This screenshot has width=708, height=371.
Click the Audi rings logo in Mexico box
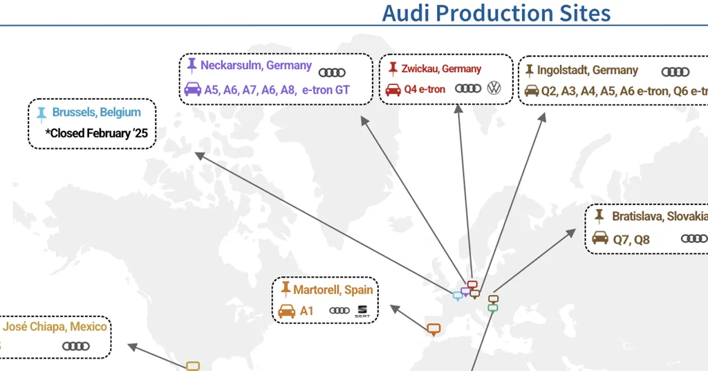tap(76, 346)
